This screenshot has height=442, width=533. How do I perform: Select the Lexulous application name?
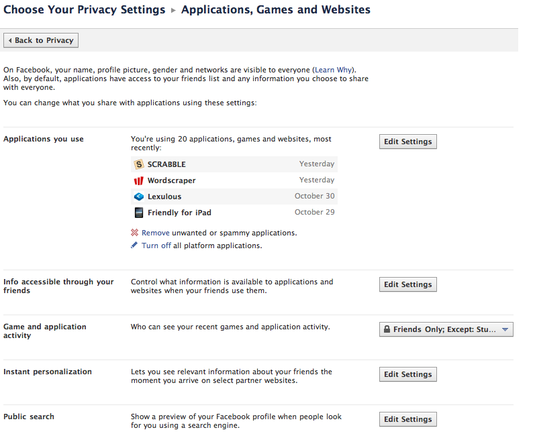pyautogui.click(x=164, y=197)
